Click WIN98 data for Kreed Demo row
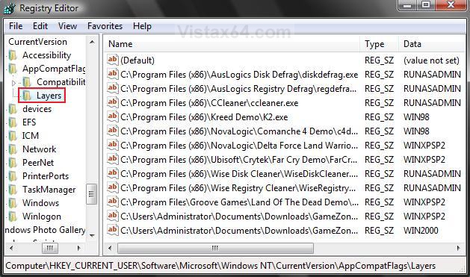 pyautogui.click(x=416, y=117)
